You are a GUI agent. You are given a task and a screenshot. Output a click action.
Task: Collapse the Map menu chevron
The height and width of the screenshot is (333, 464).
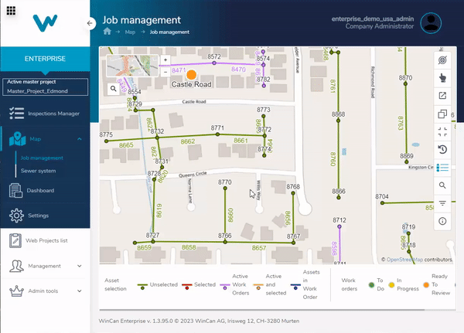click(80, 139)
